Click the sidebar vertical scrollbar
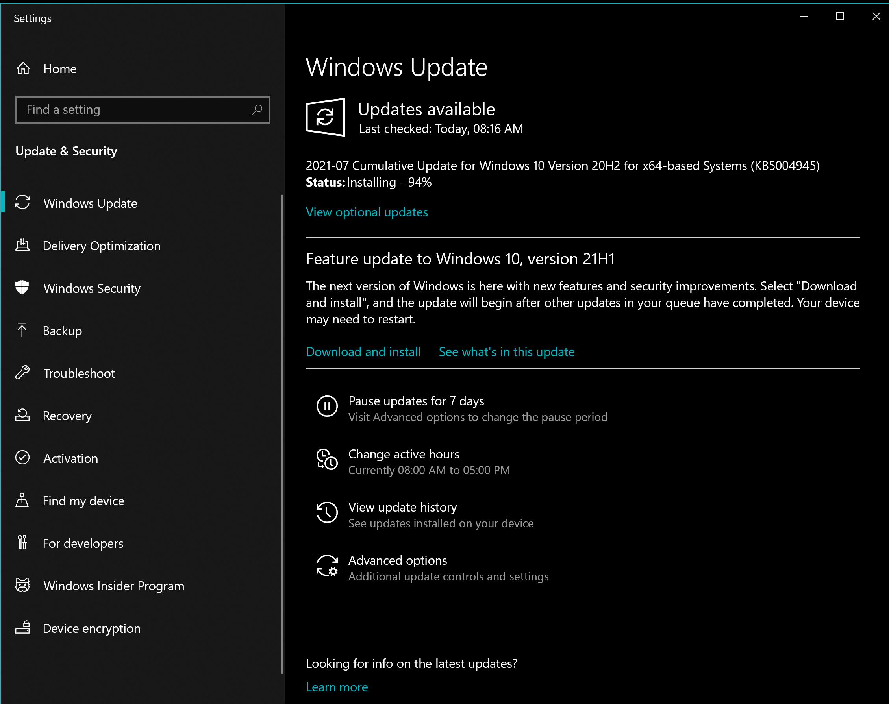Image resolution: width=889 pixels, height=704 pixels. click(x=282, y=433)
